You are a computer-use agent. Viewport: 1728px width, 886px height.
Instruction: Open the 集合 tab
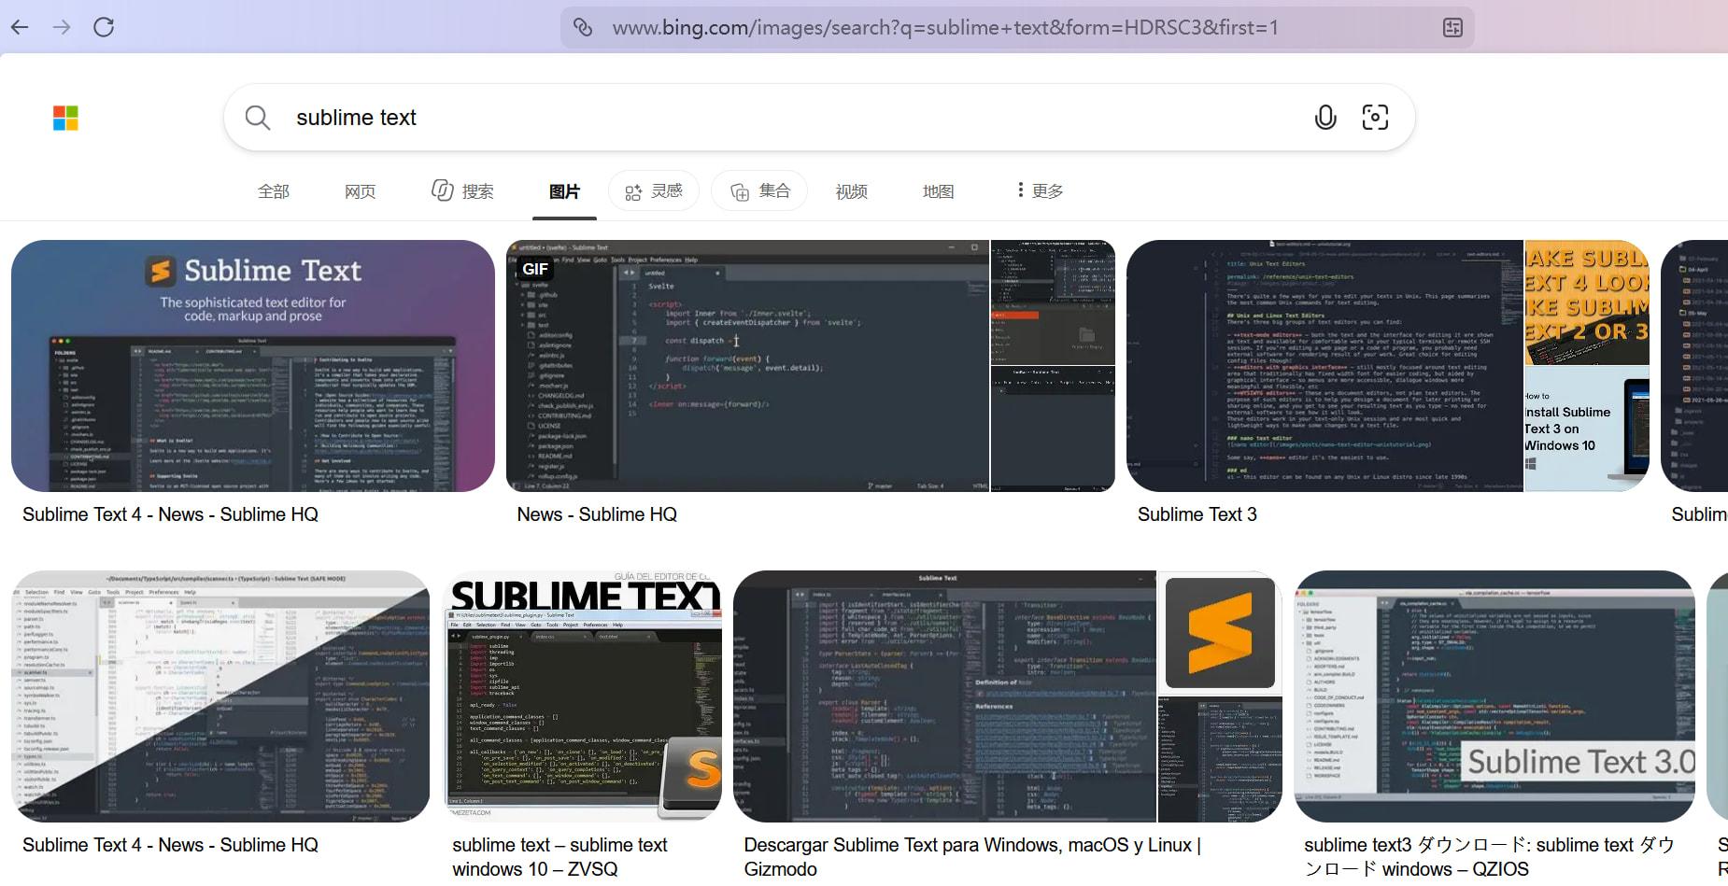(759, 191)
